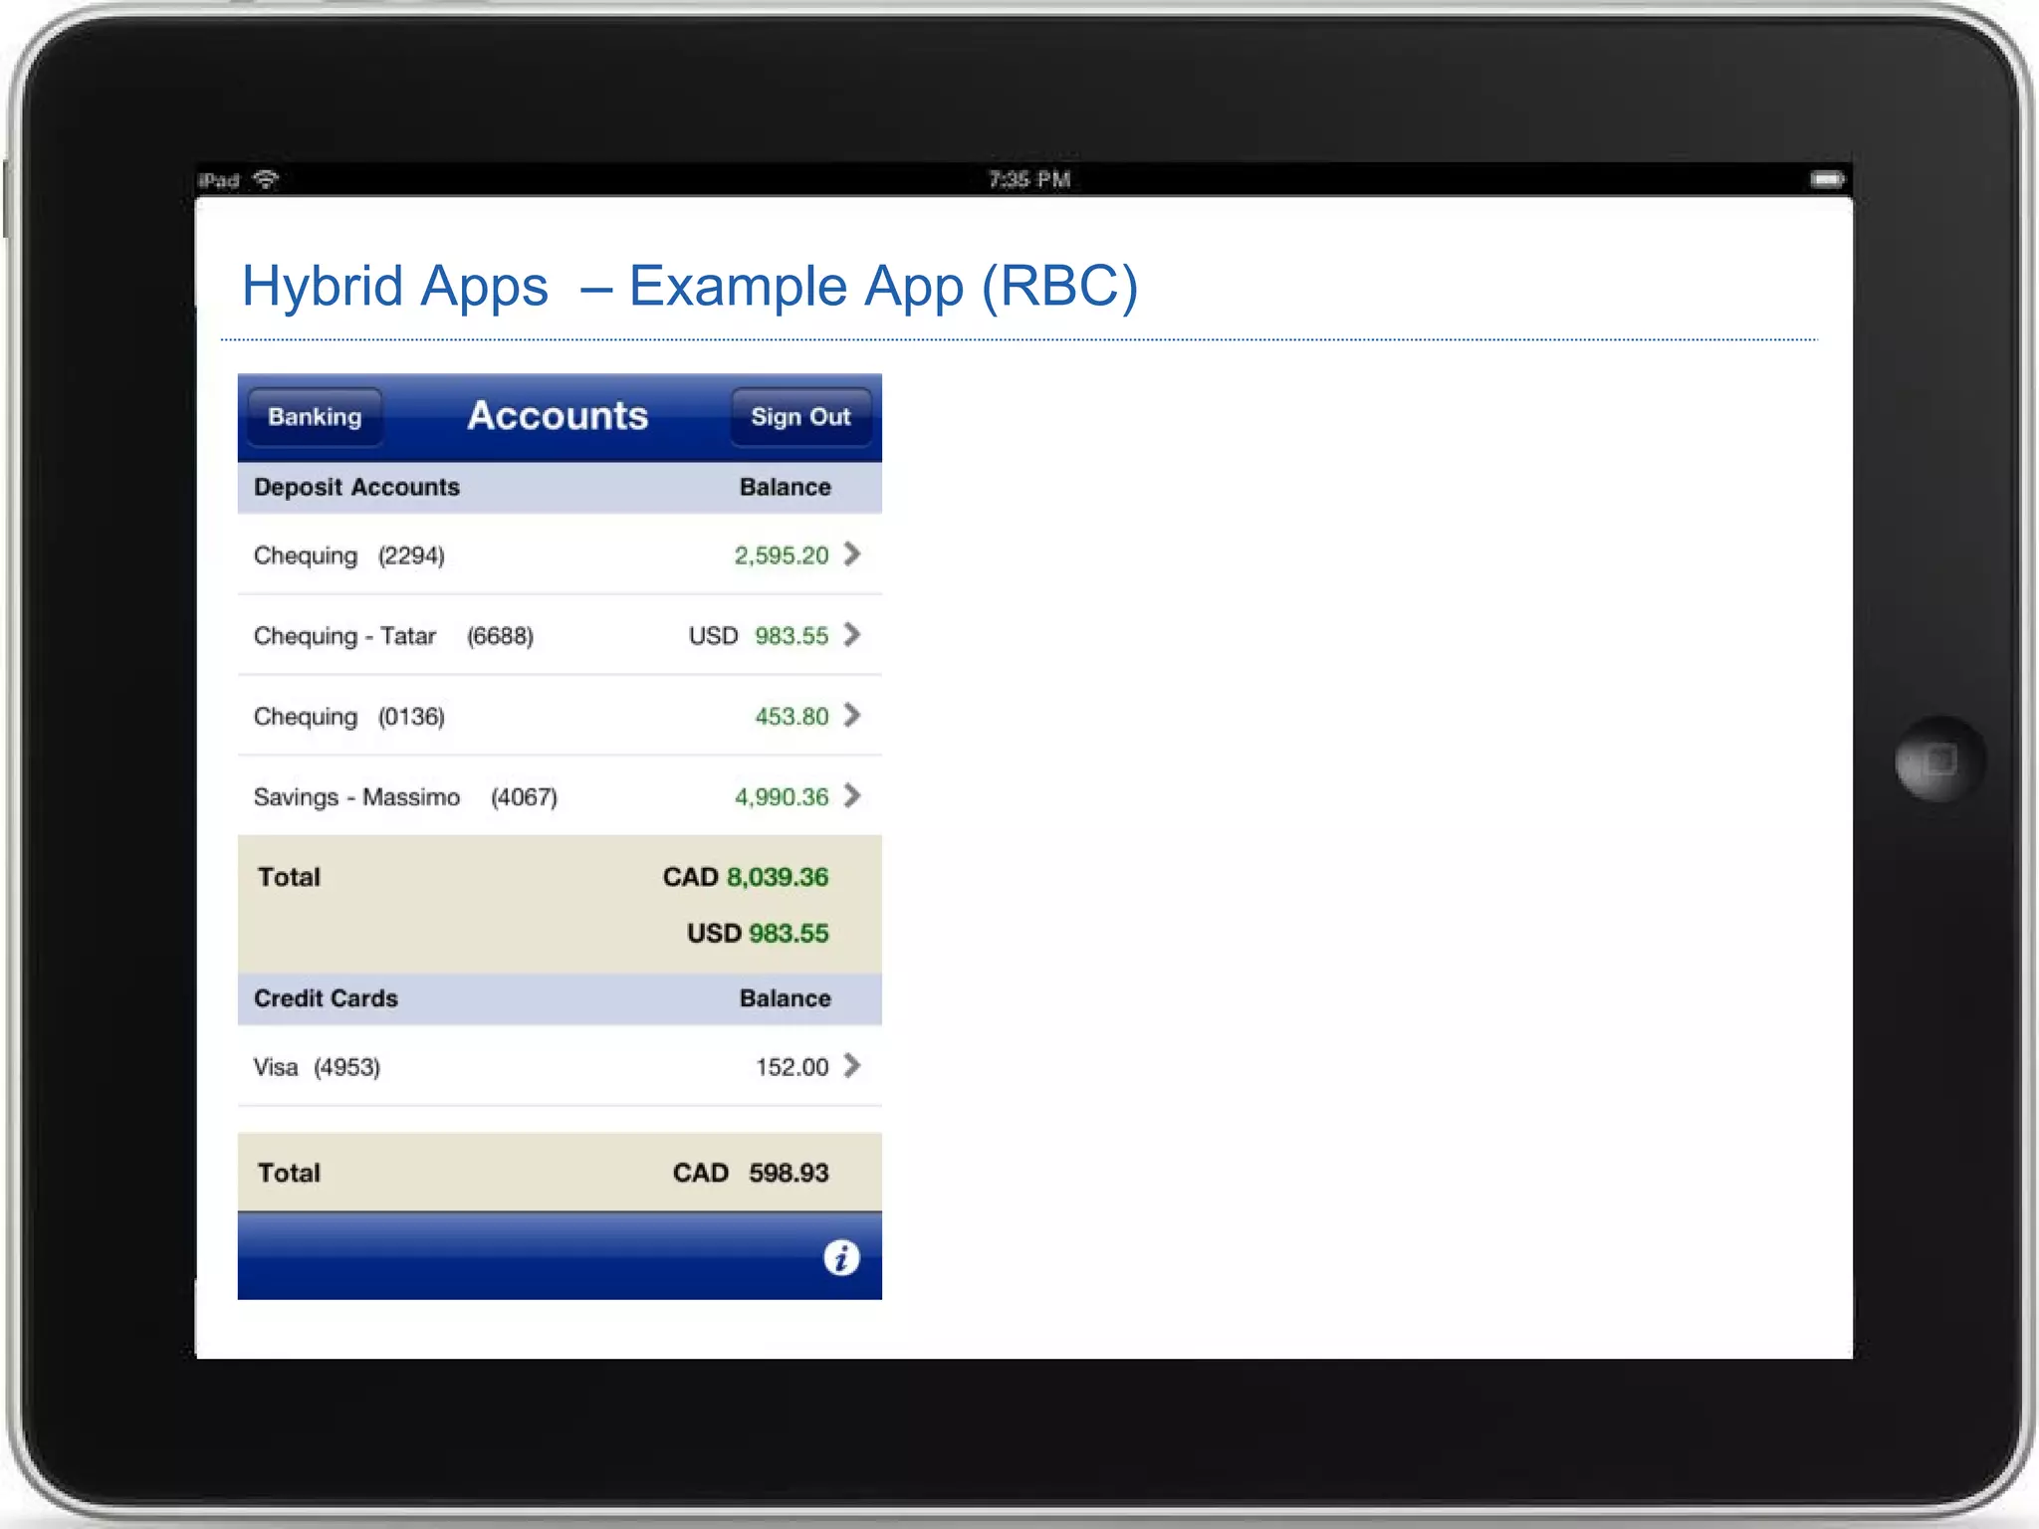Click the CAD 598.93 credit total
The width and height of the screenshot is (2039, 1529).
(x=751, y=1173)
